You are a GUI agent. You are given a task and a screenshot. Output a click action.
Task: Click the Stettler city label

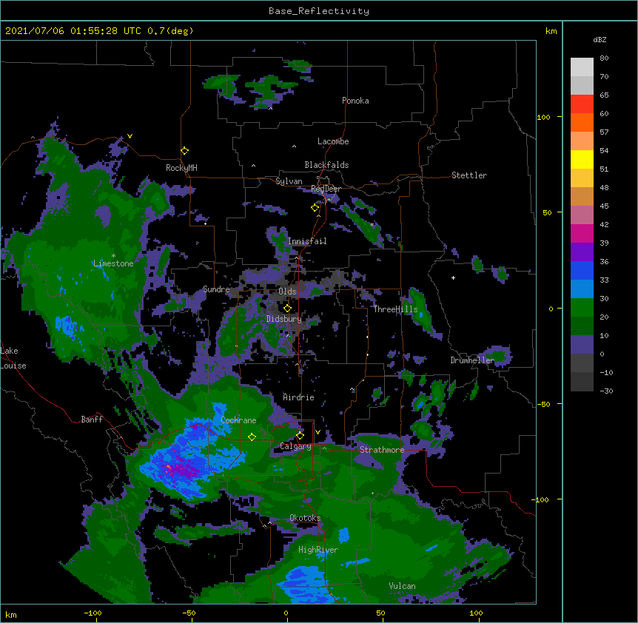pyautogui.click(x=469, y=175)
